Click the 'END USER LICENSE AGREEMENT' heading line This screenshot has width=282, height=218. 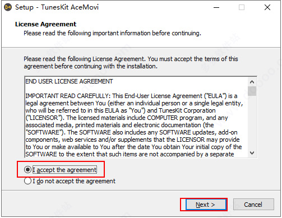pyautogui.click(x=69, y=81)
